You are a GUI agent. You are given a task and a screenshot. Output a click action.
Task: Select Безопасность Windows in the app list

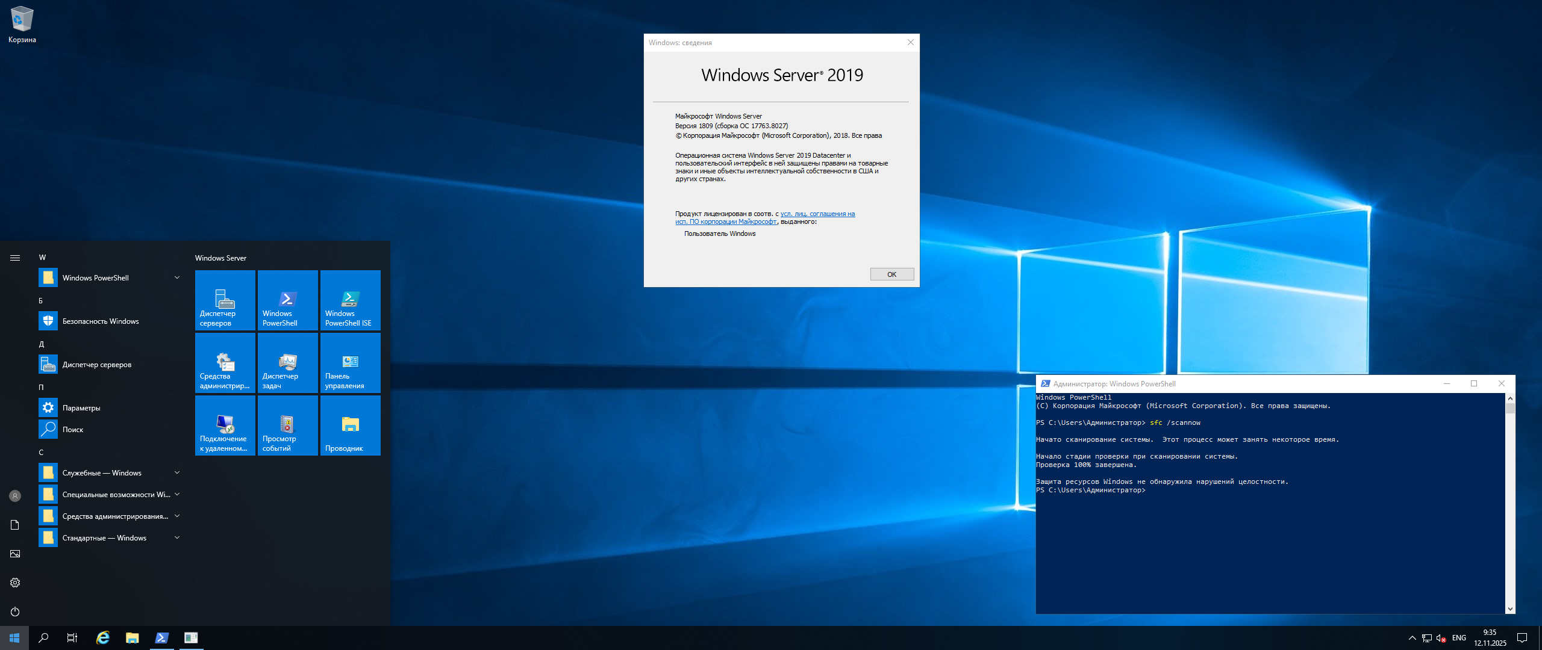tap(101, 321)
